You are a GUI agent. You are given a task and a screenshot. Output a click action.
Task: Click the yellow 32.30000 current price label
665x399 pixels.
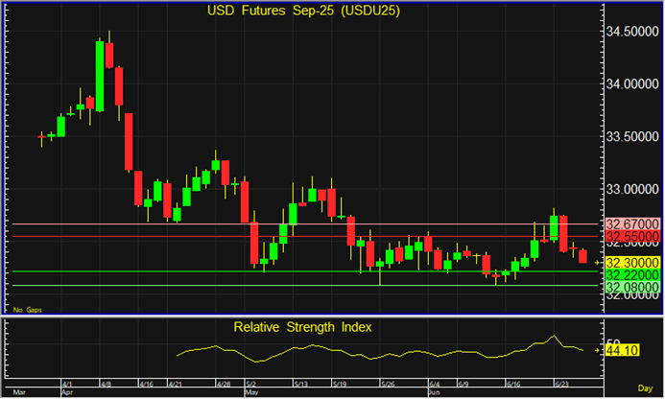coord(630,262)
